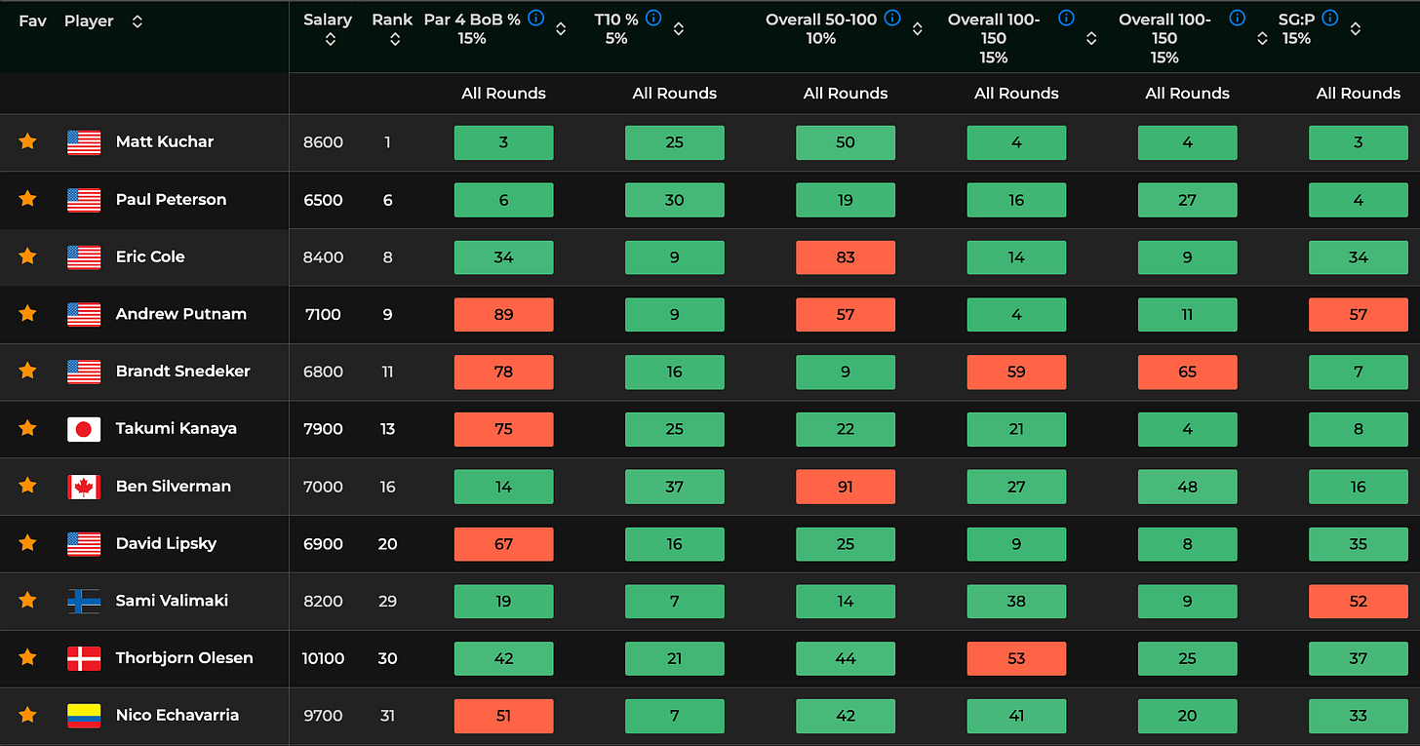Click Andrew Putnam's flag icon
The height and width of the screenshot is (746, 1420).
click(84, 314)
